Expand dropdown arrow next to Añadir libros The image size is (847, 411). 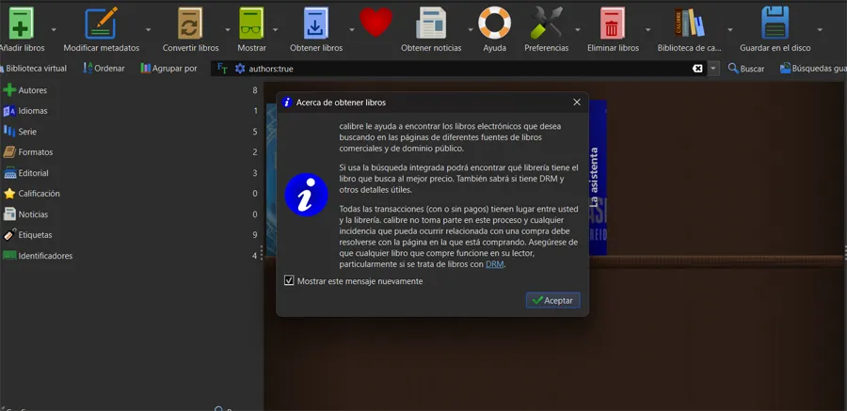click(x=54, y=30)
